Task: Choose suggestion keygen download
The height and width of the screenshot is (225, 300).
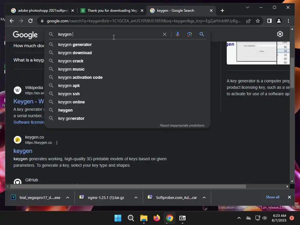Action: pos(127,53)
